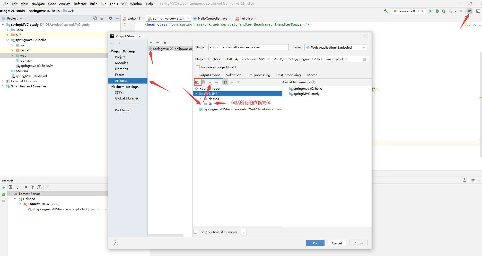
Task: Locate file with Project panel crosshair icon
Action: [x=95, y=18]
